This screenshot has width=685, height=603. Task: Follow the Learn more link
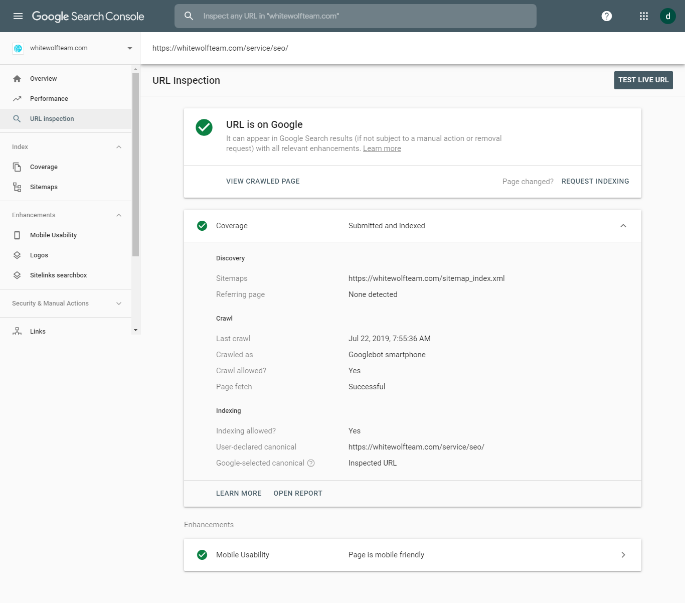pos(382,148)
